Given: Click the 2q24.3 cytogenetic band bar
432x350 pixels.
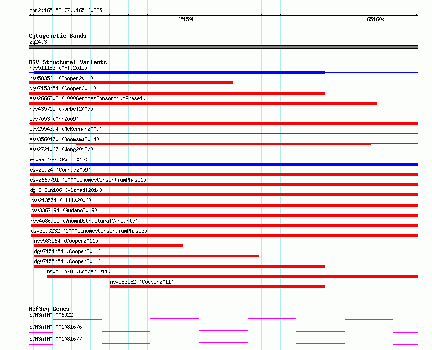Looking at the screenshot, I should tap(223, 47).
